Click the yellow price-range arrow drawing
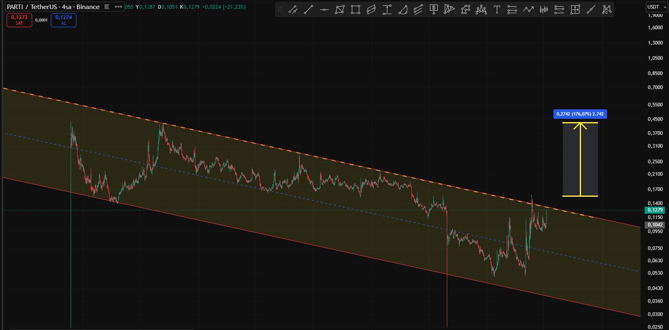Viewport: 669px width, 330px height. pos(580,159)
